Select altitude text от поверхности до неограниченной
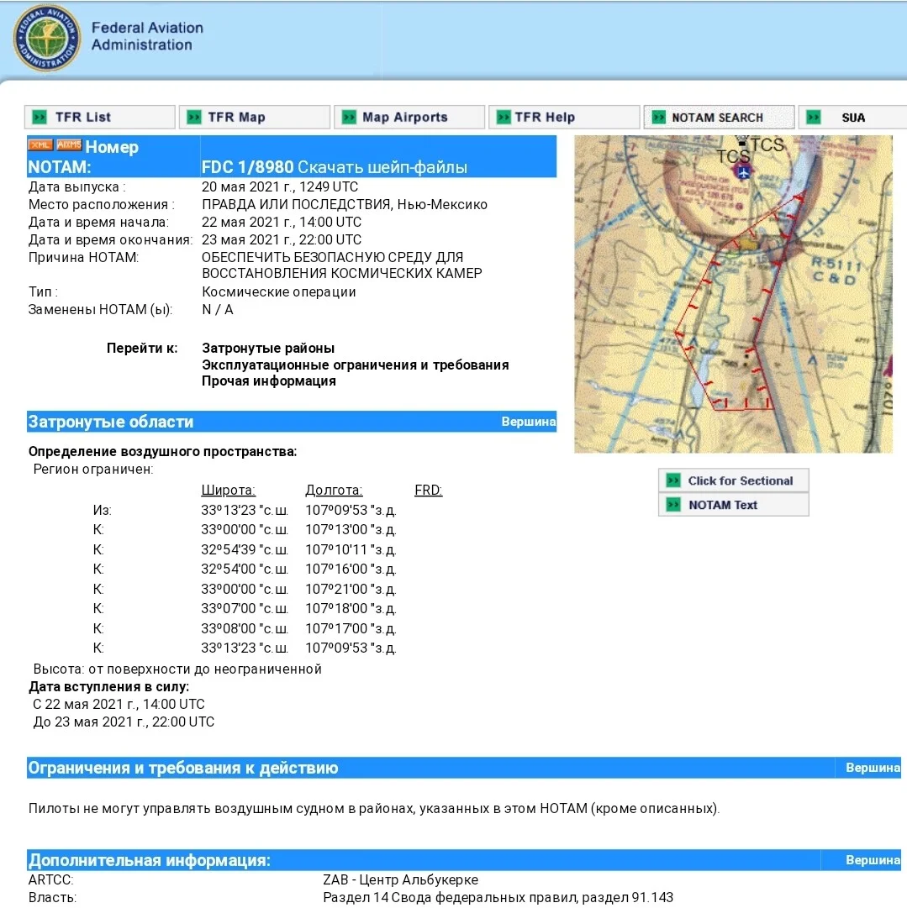This screenshot has height=908, width=907. 204,669
